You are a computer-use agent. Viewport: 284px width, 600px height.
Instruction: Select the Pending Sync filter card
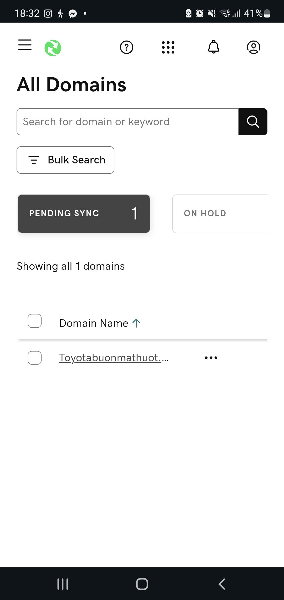[84, 214]
